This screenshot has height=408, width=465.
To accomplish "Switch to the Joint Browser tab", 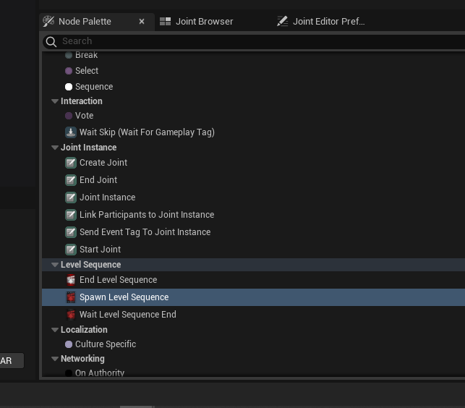I will click(x=197, y=21).
